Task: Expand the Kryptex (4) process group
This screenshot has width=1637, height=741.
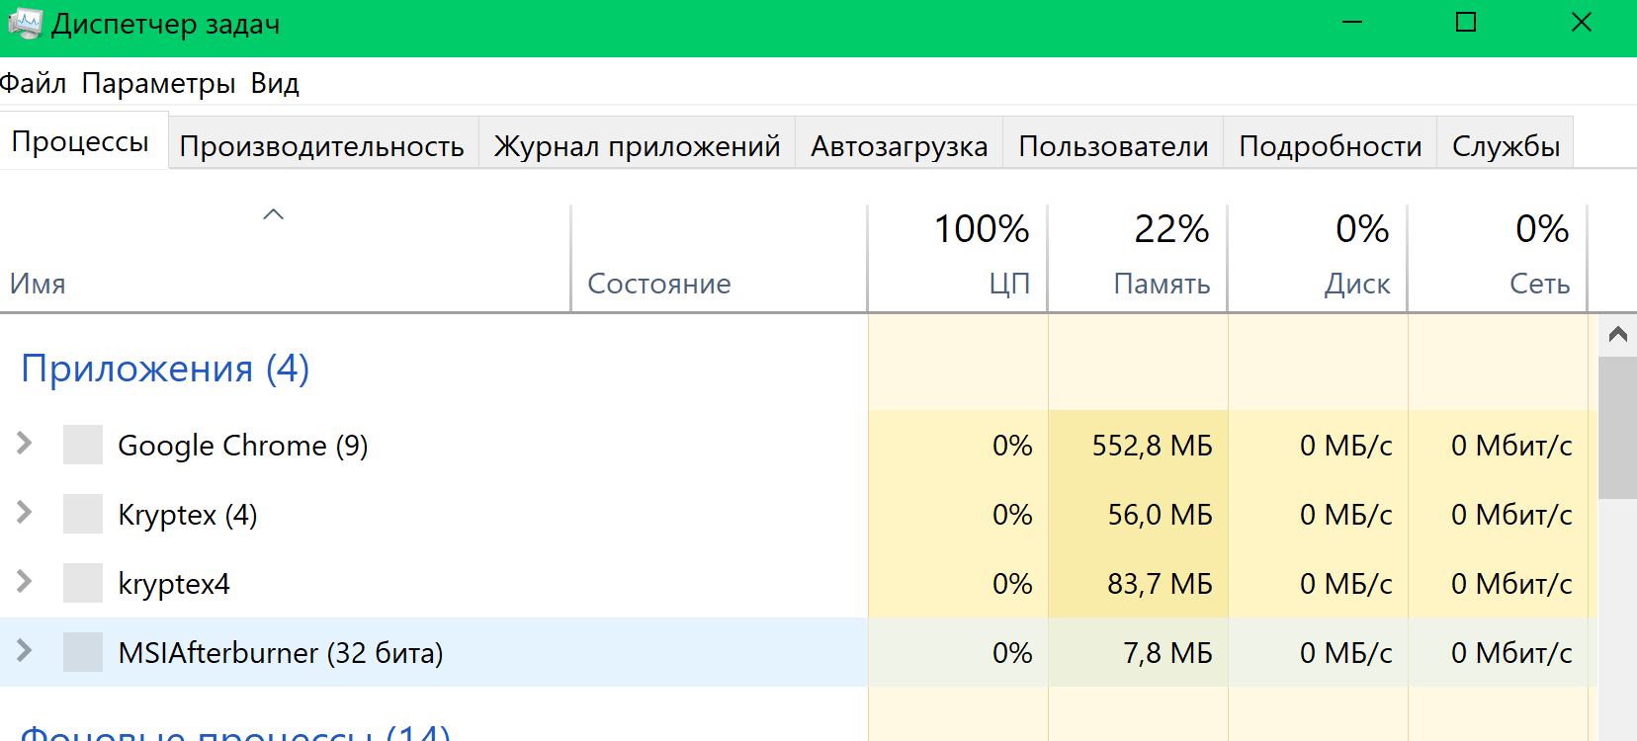Action: coord(25,512)
